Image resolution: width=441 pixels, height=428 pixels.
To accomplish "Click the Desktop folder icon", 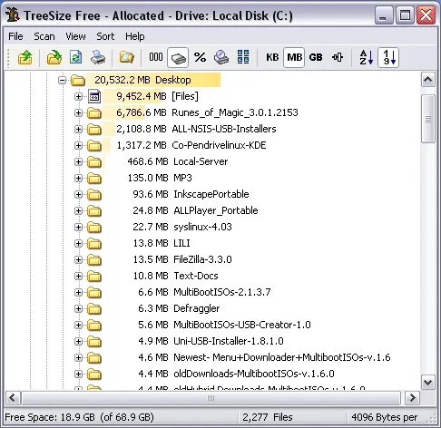I will click(78, 81).
